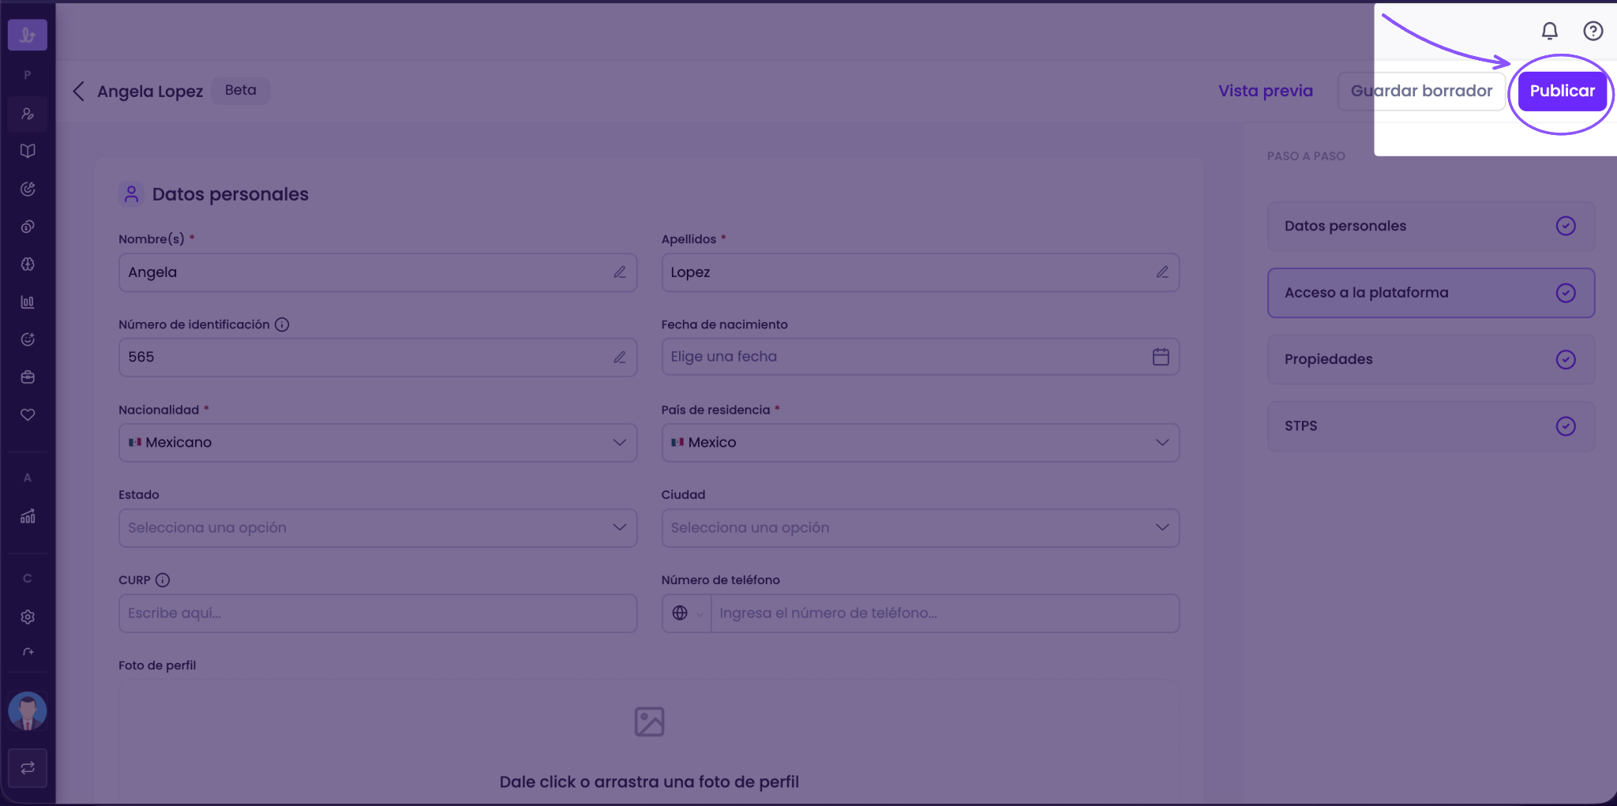Open the notifications bell
1617x806 pixels.
[1550, 31]
